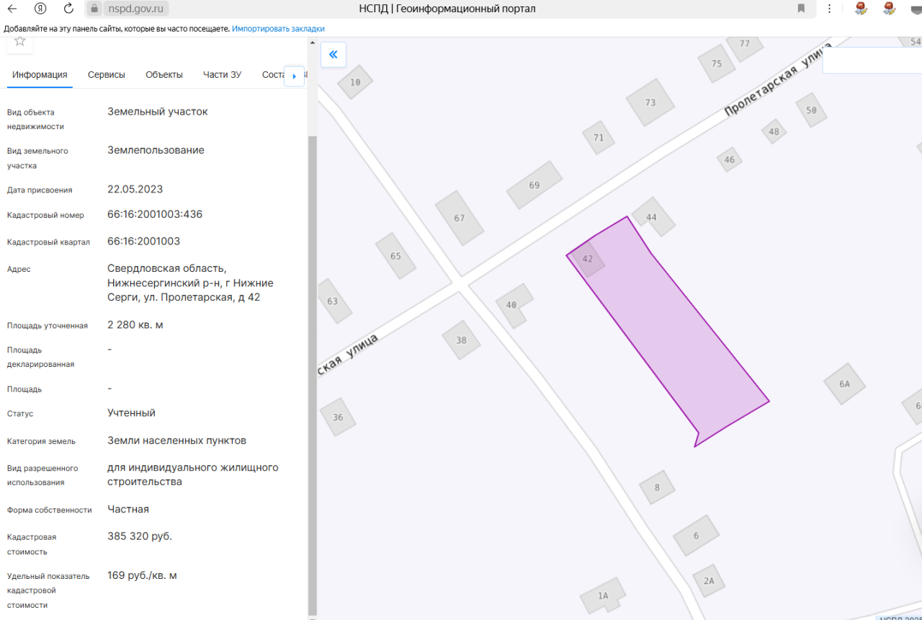
Task: Open the Объекты tab
Action: [164, 75]
